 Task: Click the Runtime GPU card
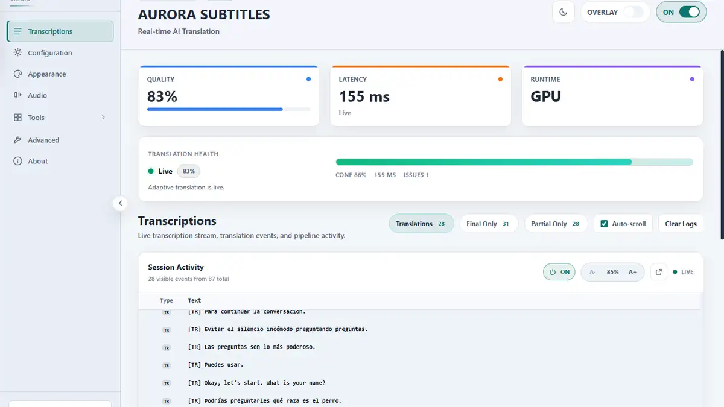point(612,96)
